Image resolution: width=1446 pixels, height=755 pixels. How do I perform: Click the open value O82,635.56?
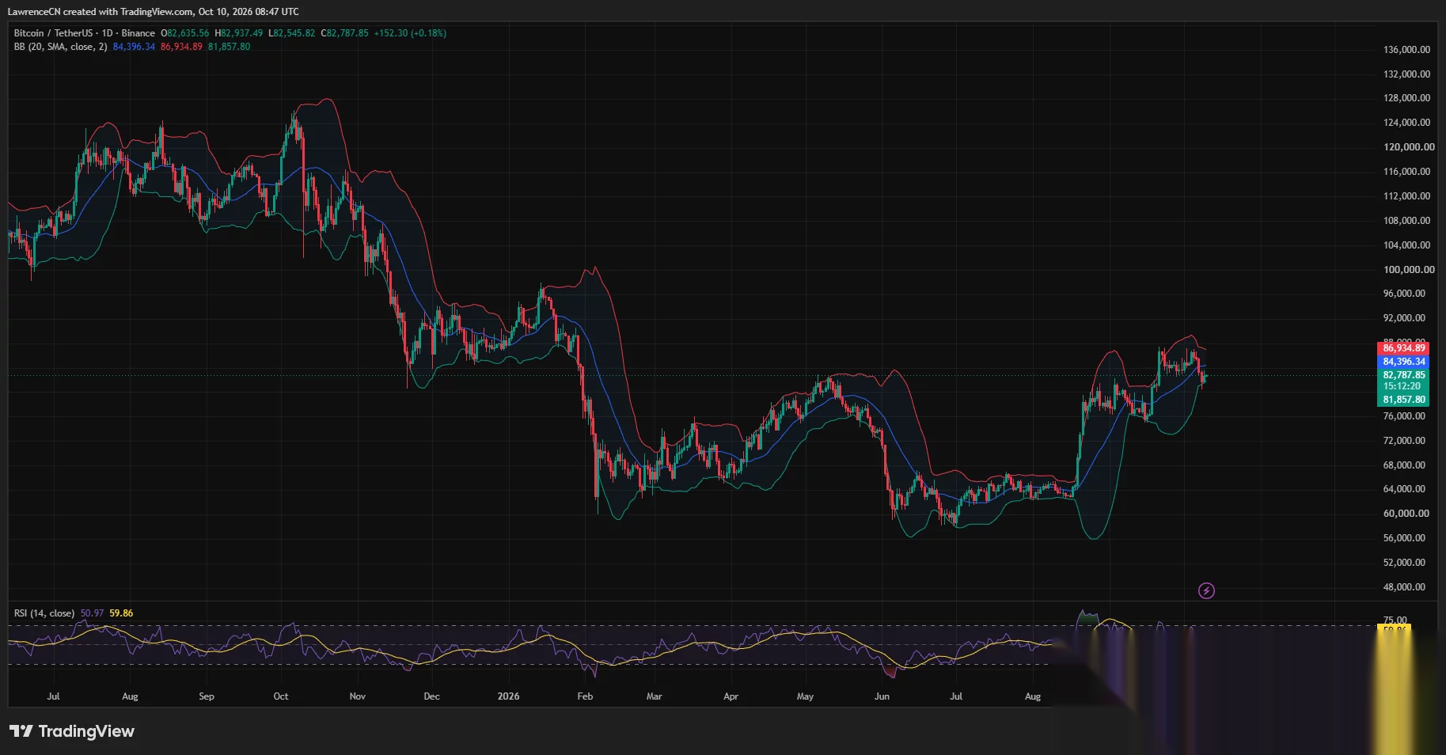point(185,33)
